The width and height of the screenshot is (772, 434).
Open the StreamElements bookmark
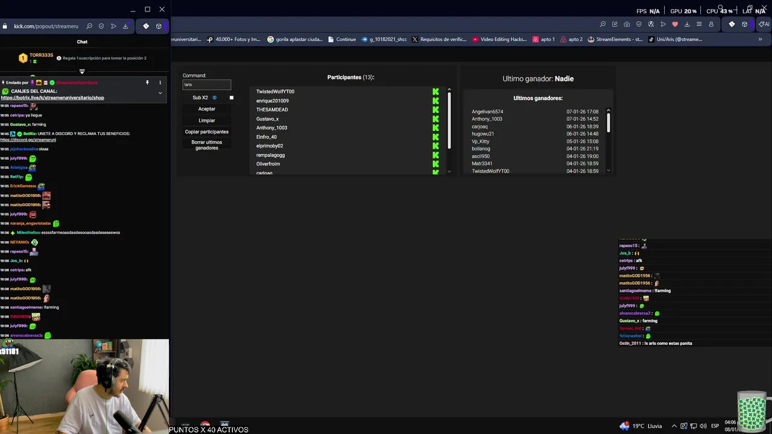point(615,39)
